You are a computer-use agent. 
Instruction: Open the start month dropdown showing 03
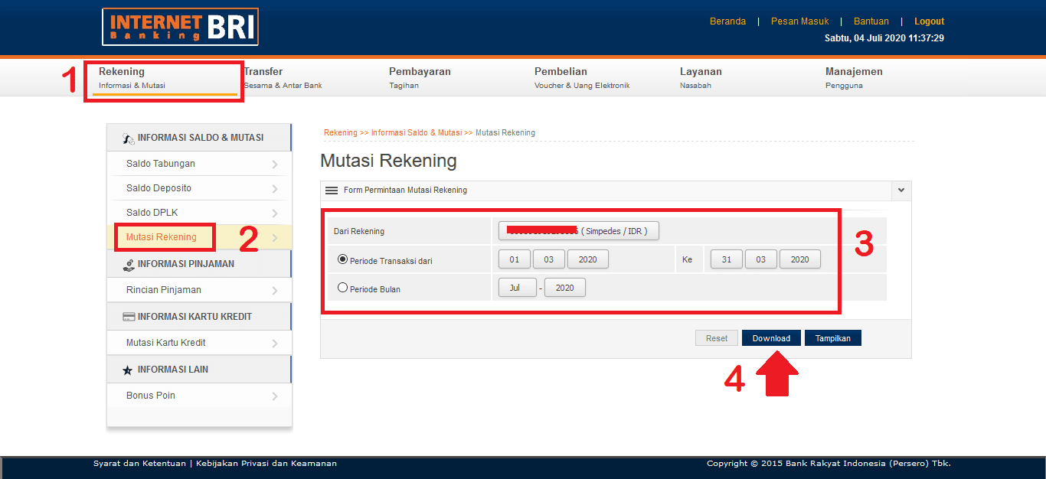pyautogui.click(x=549, y=259)
